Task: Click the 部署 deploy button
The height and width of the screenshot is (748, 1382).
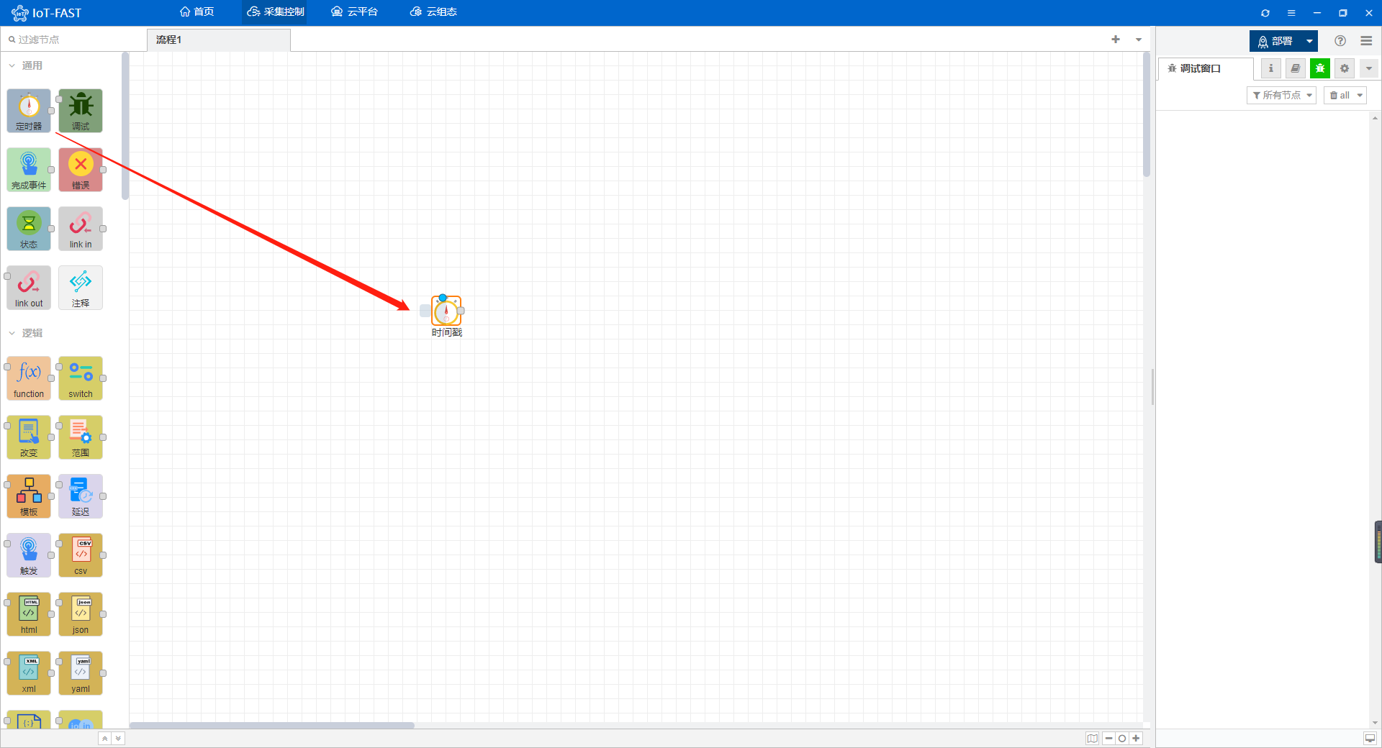Action: tap(1276, 41)
